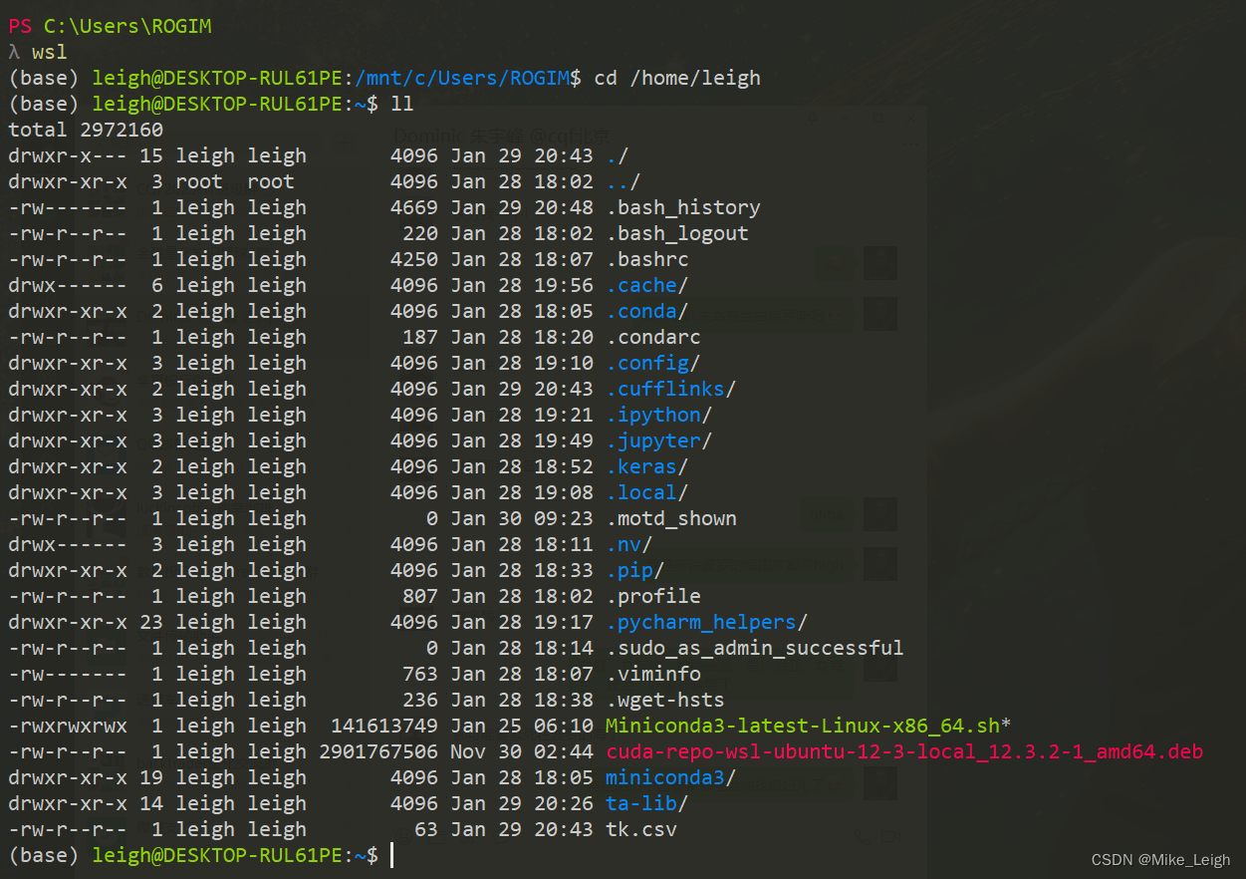Click the .pycharm_helpers directory name
The height and width of the screenshot is (879, 1246).
(x=702, y=621)
